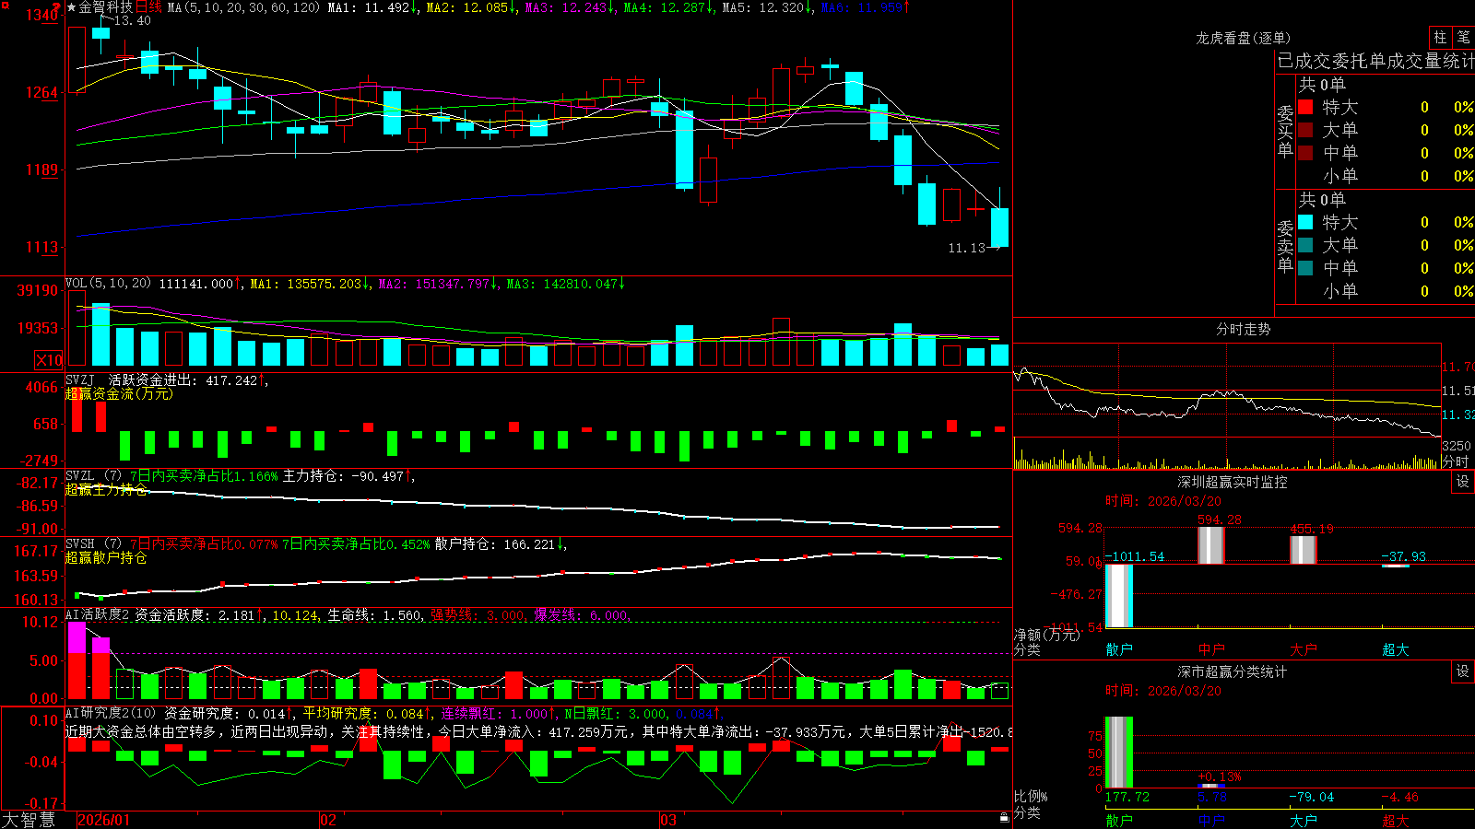Click the 超大 label in 深圳超赢实时监控

pyautogui.click(x=1395, y=649)
